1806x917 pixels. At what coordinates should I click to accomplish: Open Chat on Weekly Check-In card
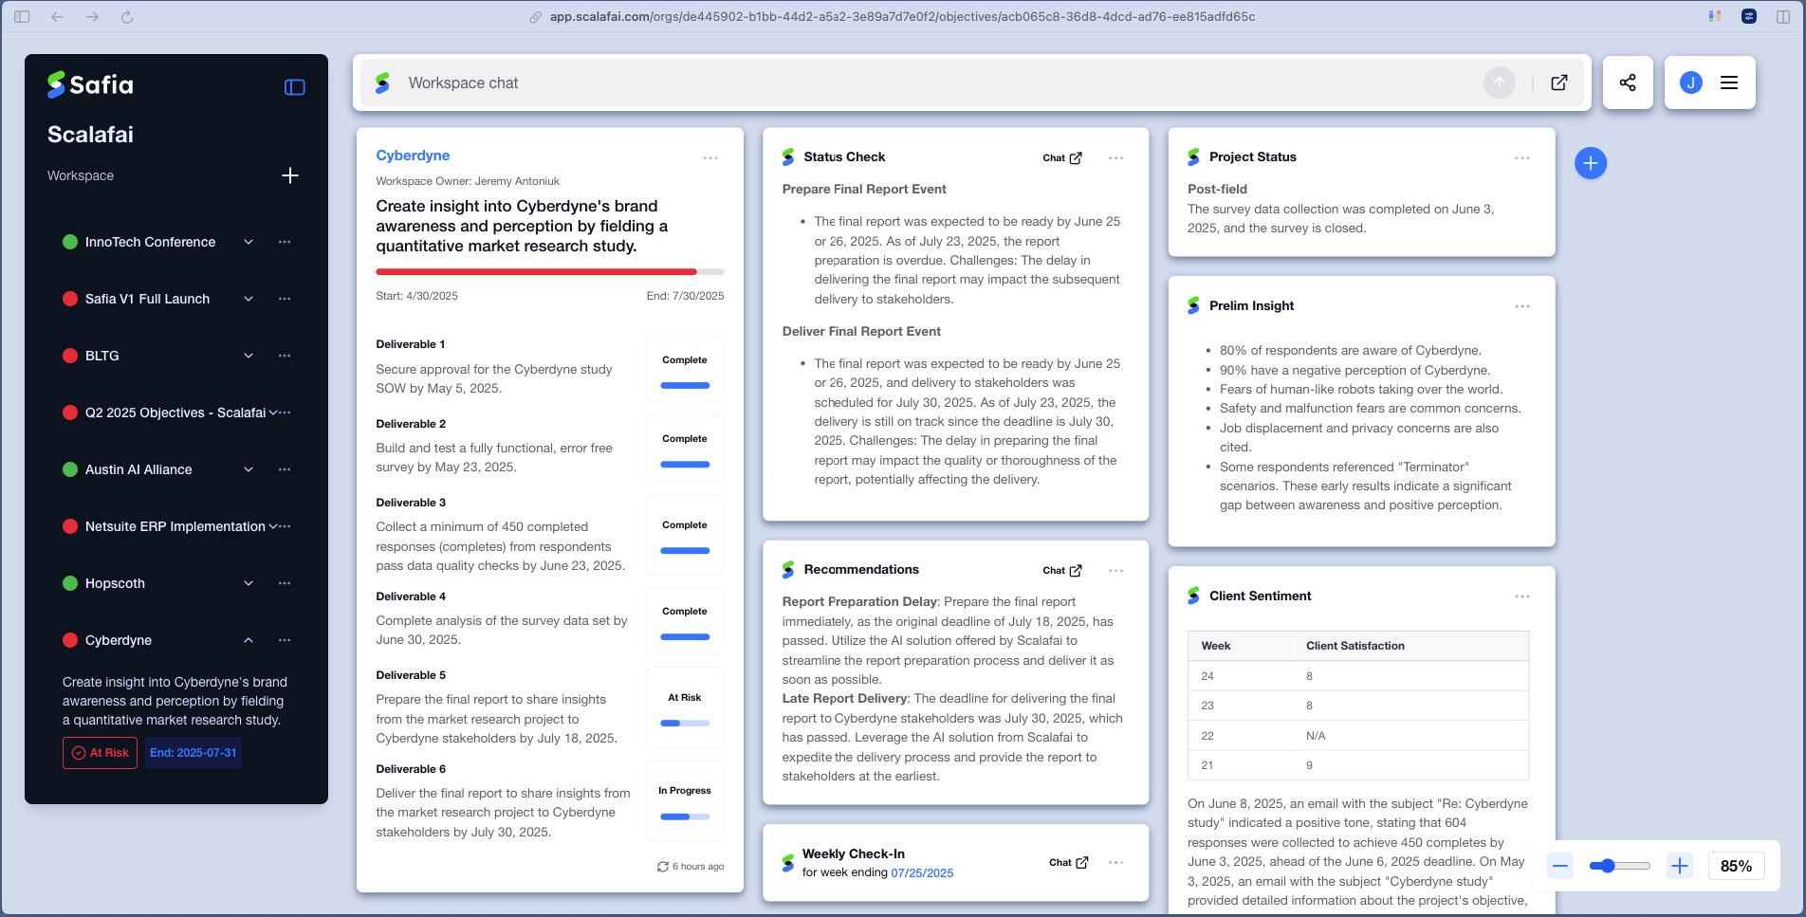click(x=1069, y=863)
